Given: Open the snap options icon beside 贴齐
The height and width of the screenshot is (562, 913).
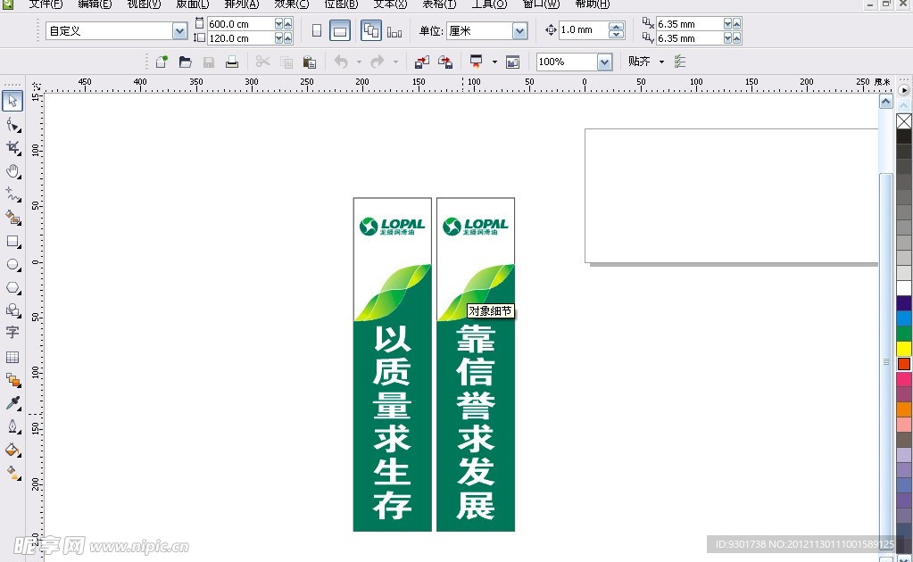Looking at the screenshot, I should coord(680,62).
